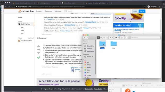Focus the Jenkins Finder search field
The height and width of the screenshot is (92, 165).
(145, 38)
